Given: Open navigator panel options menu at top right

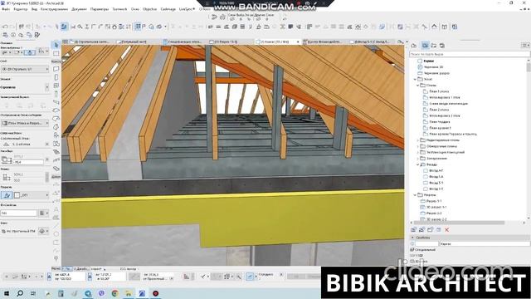Looking at the screenshot, I should 525,46.
